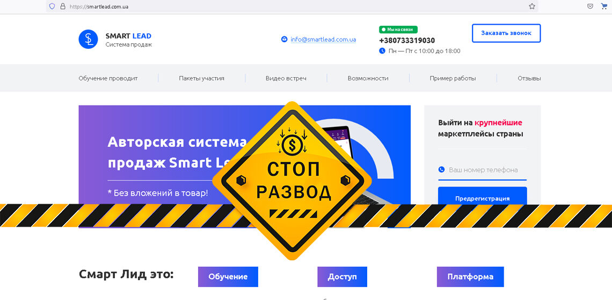Open the Обучение проводит menu item
Image resolution: width=612 pixels, height=300 pixels.
point(108,78)
